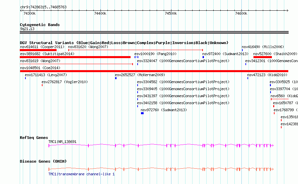Select the thin red nsv831619 loss line
Viewport: 298px width, 184px height.
pos(76,64)
